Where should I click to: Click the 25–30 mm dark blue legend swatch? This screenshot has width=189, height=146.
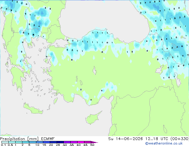tap(60, 142)
